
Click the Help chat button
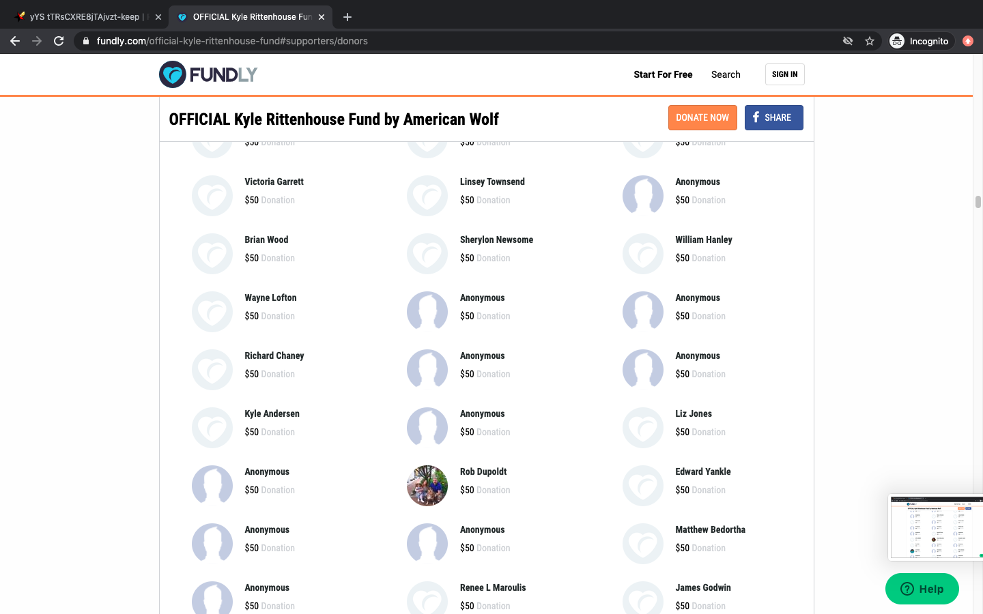(x=922, y=589)
